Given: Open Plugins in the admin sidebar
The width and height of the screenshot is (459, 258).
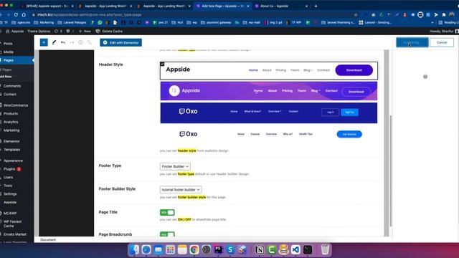Looking at the screenshot, I should [9, 169].
